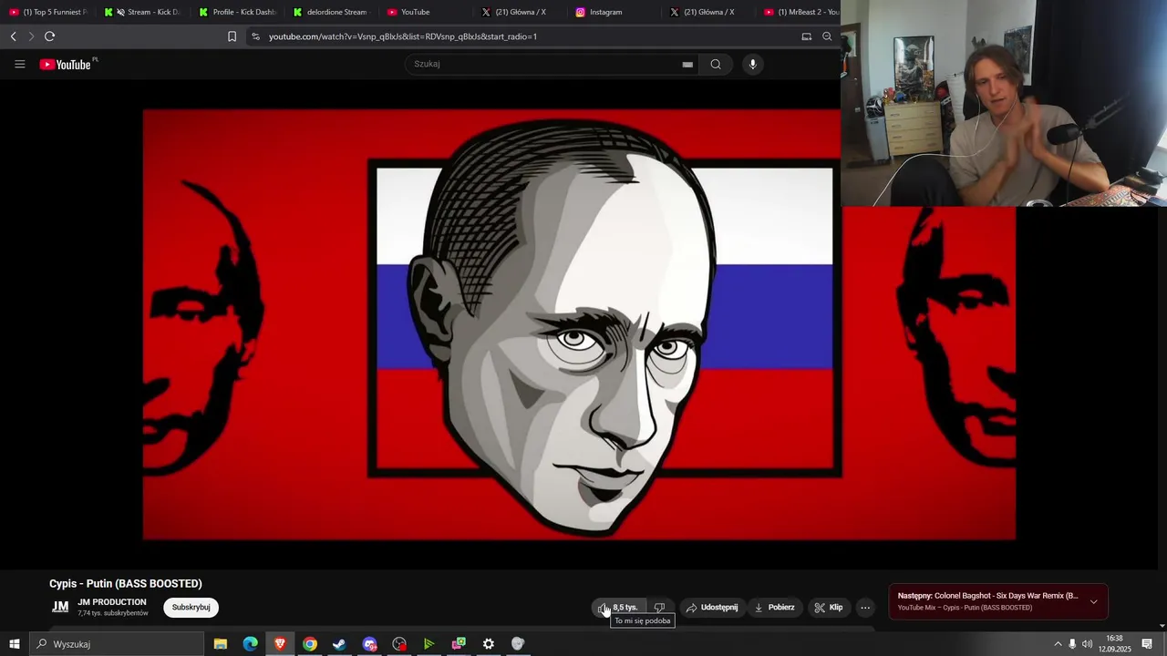Image resolution: width=1167 pixels, height=656 pixels.
Task: Open the JM PRODUCTION channel name link
Action: [112, 602]
